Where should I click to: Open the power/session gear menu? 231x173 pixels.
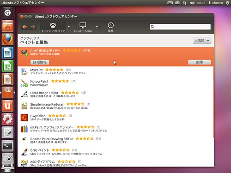pos(227,3)
